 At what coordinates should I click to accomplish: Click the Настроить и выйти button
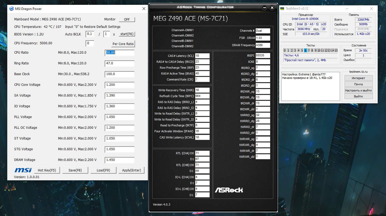coord(359,90)
